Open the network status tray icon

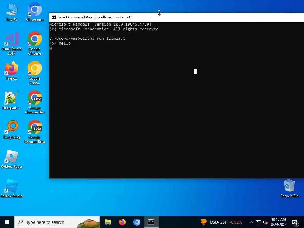[259, 222]
